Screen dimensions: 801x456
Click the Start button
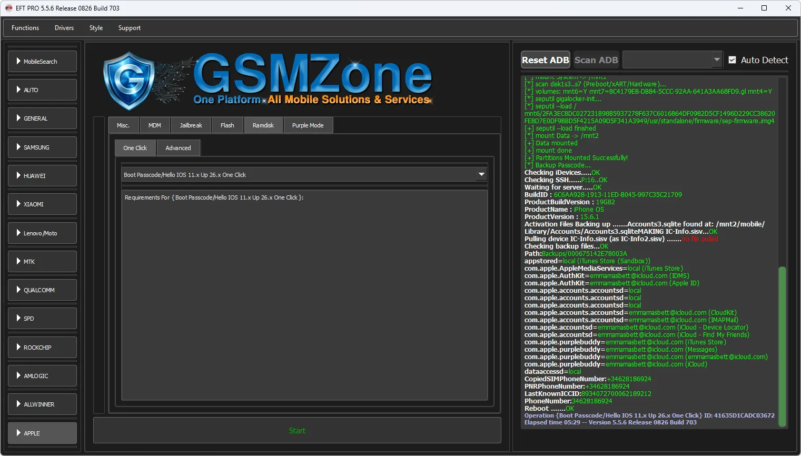pos(297,431)
